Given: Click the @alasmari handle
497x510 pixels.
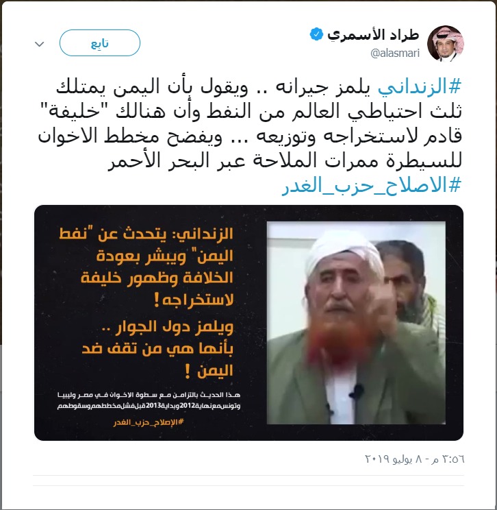Looking at the screenshot, I should 395,53.
